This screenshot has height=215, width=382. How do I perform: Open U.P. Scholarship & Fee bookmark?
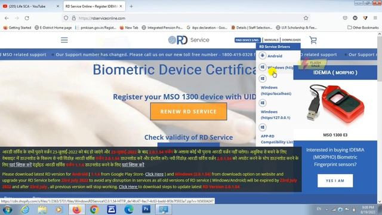297,27
